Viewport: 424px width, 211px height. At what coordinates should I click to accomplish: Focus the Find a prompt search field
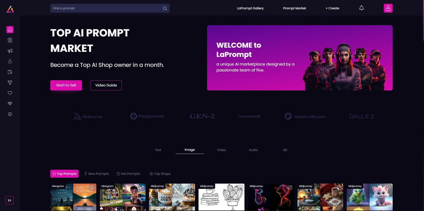pos(110,8)
